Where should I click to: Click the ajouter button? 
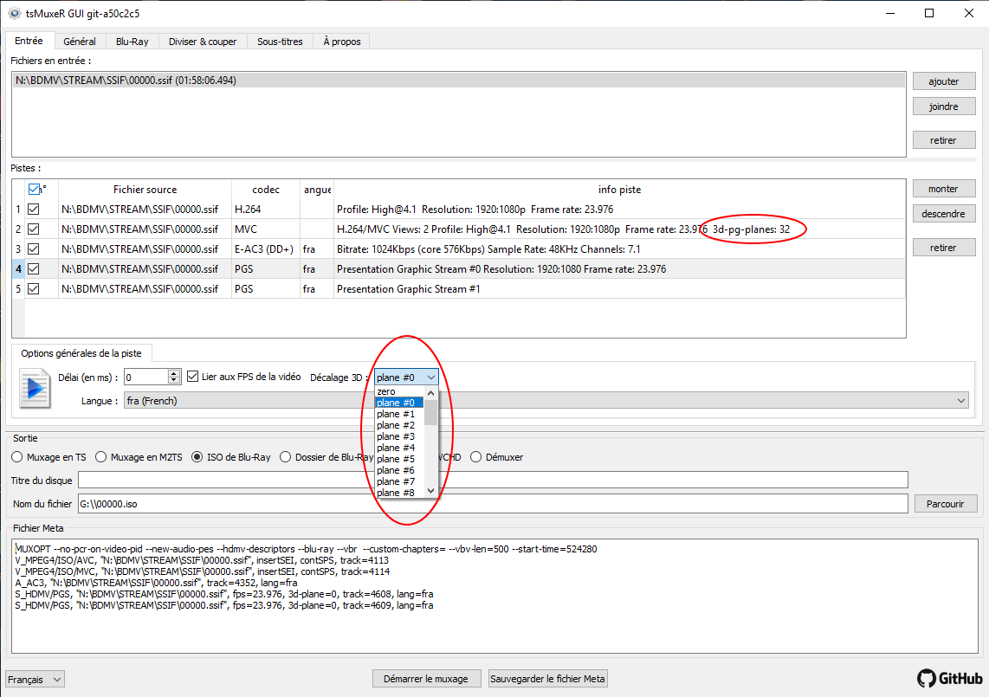[944, 81]
